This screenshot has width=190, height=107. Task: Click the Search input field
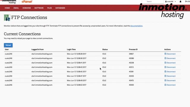(x=153, y=1)
